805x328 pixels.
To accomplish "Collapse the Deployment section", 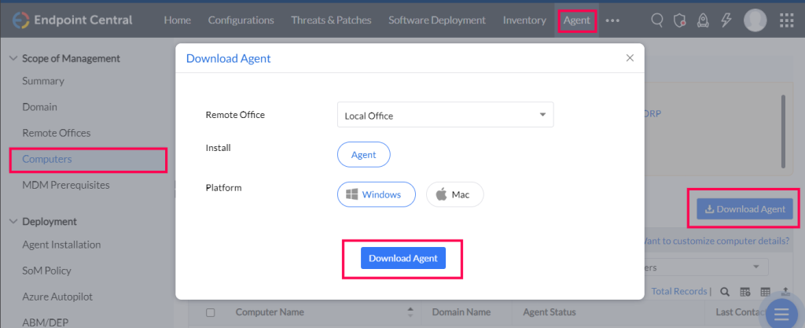I will click(13, 222).
